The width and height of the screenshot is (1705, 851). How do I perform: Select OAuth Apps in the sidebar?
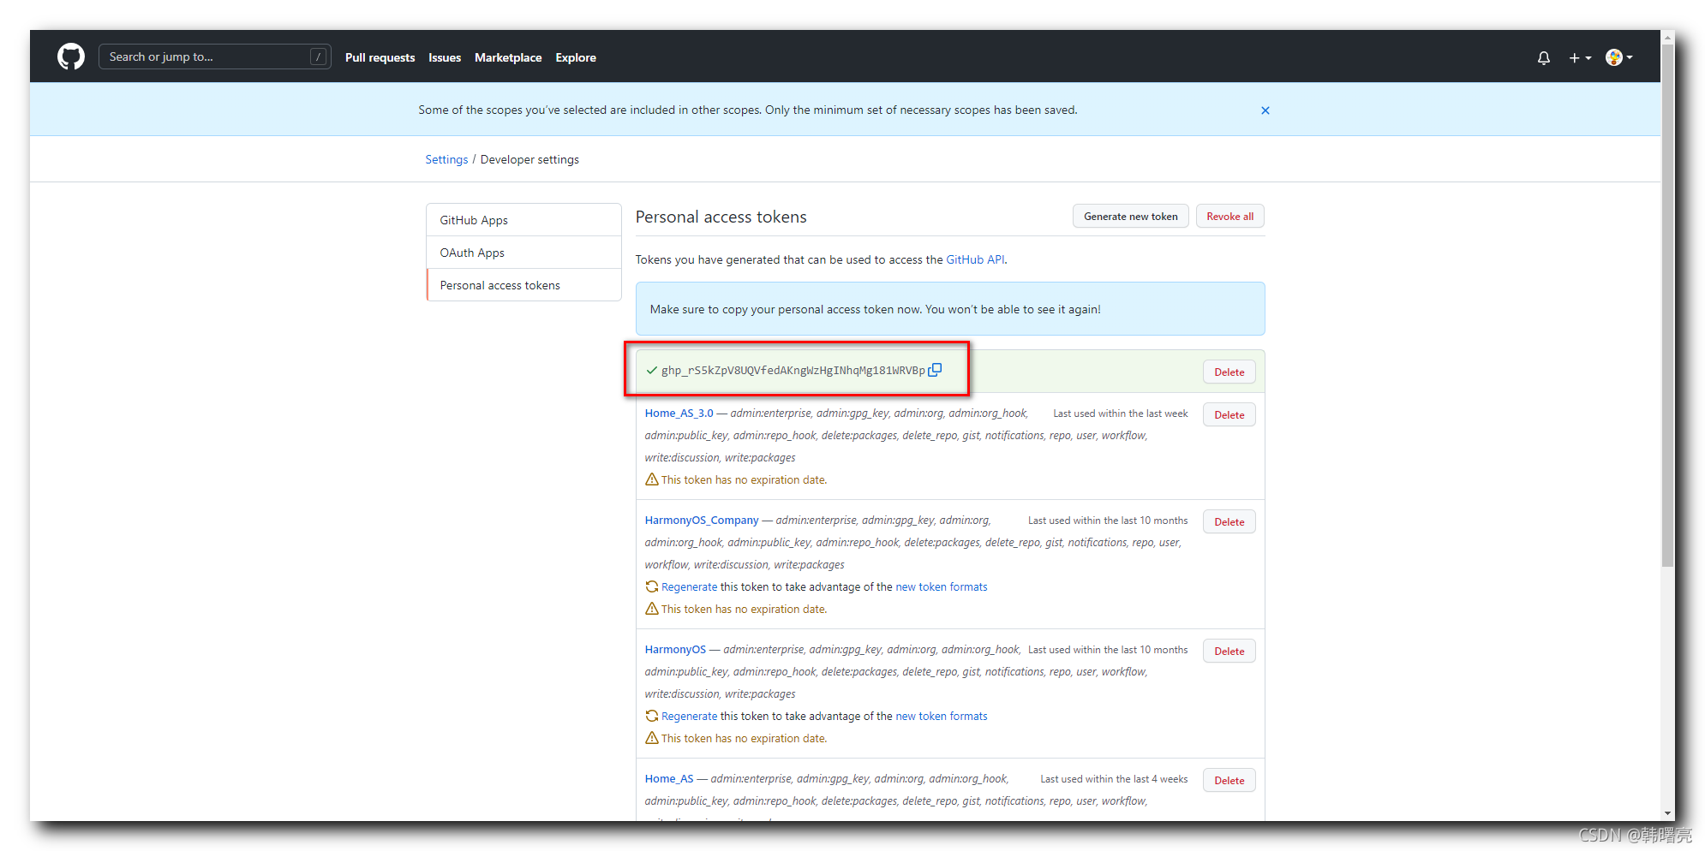(523, 253)
